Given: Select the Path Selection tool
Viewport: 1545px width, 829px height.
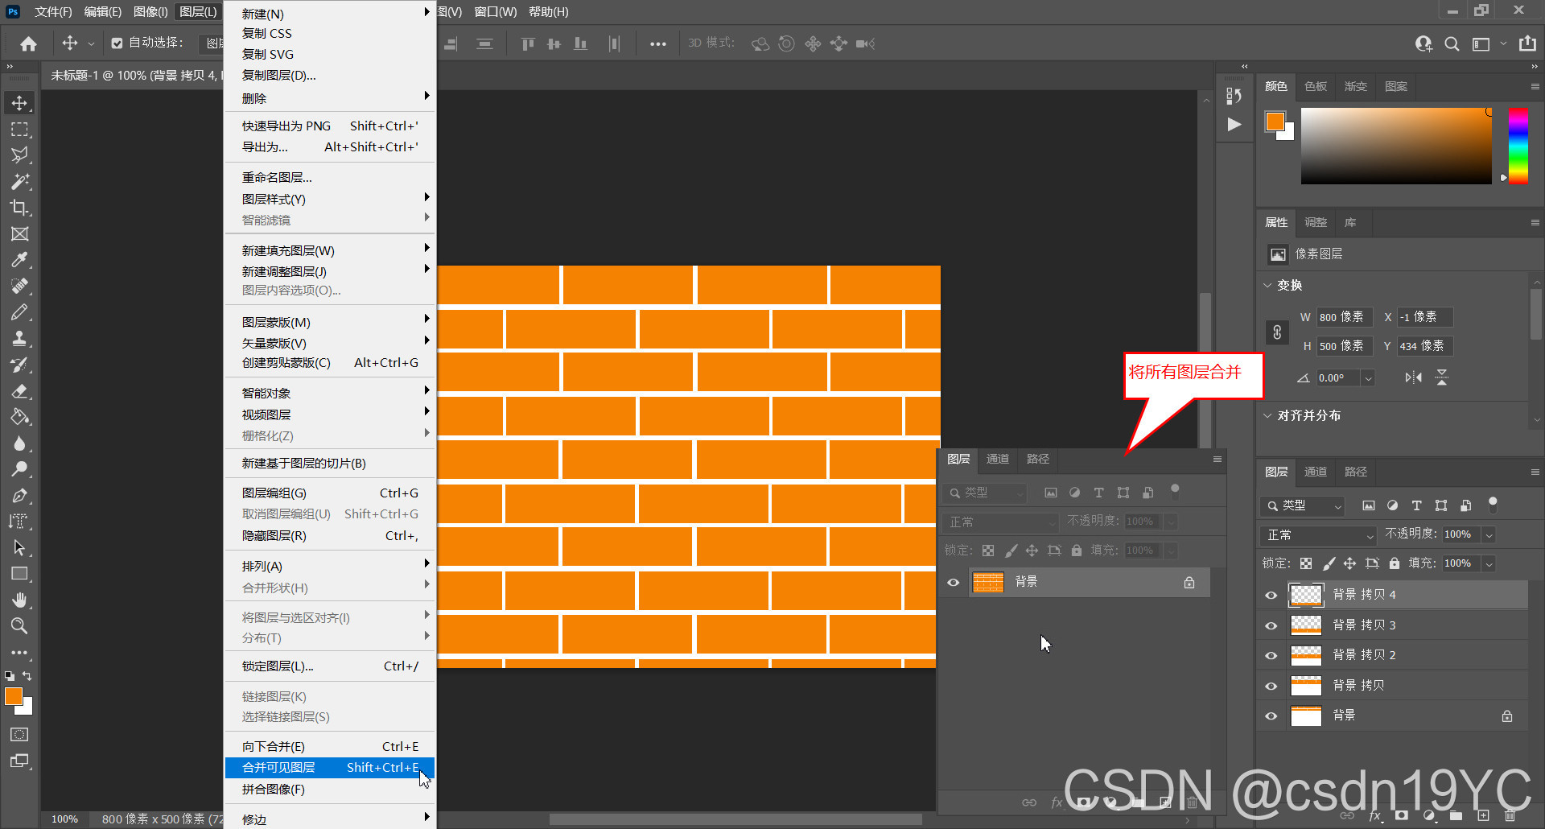Looking at the screenshot, I should (x=19, y=548).
